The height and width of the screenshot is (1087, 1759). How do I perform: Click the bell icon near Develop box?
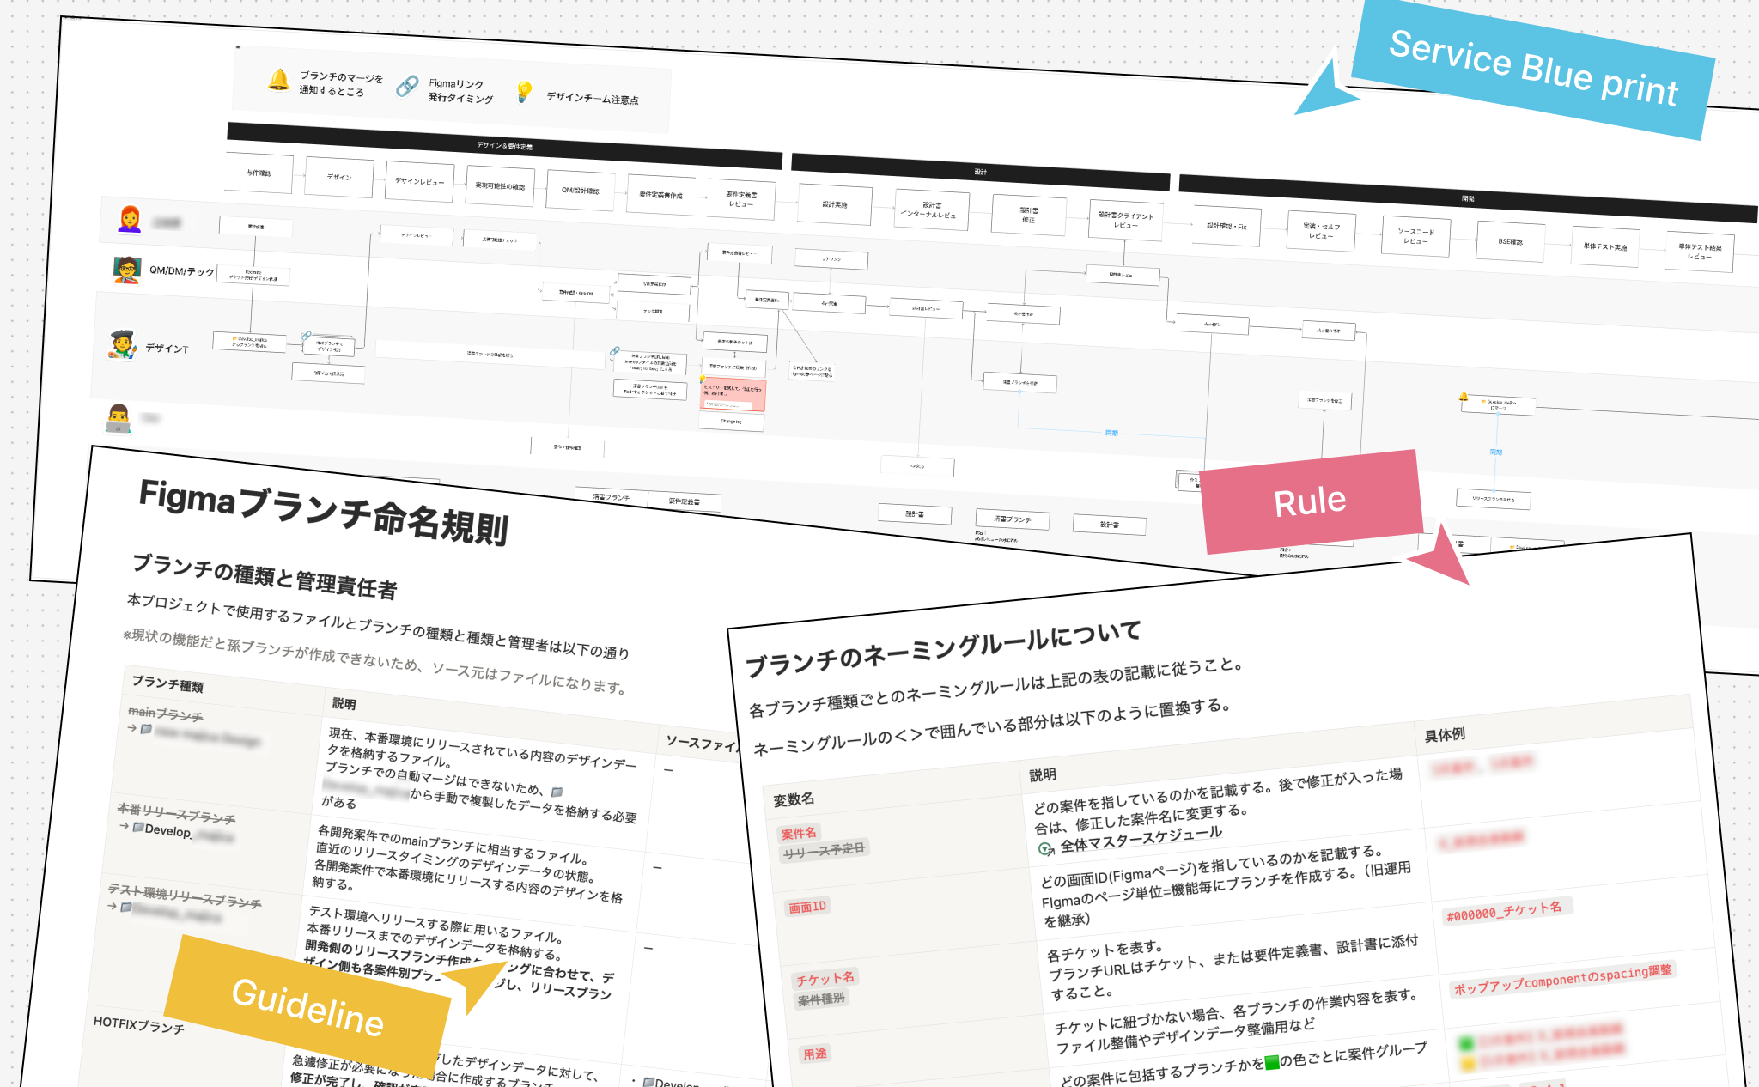(x=1464, y=397)
